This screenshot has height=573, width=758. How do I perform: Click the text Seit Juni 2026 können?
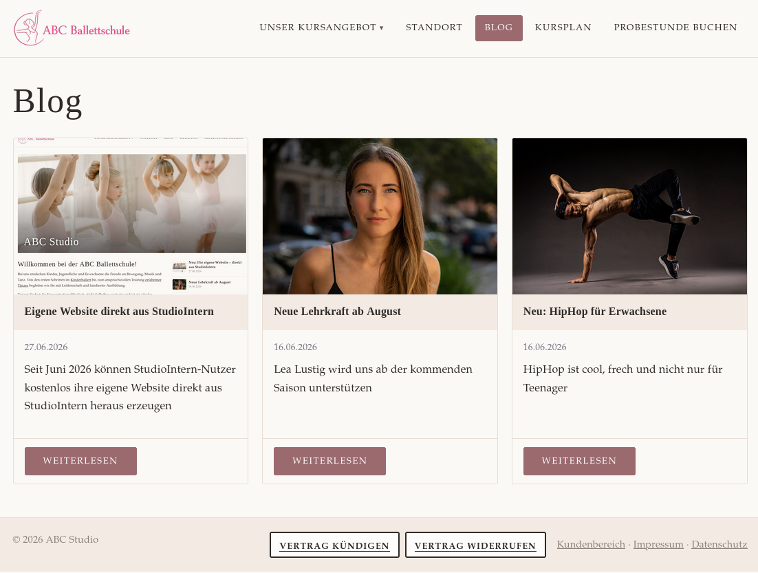77,369
